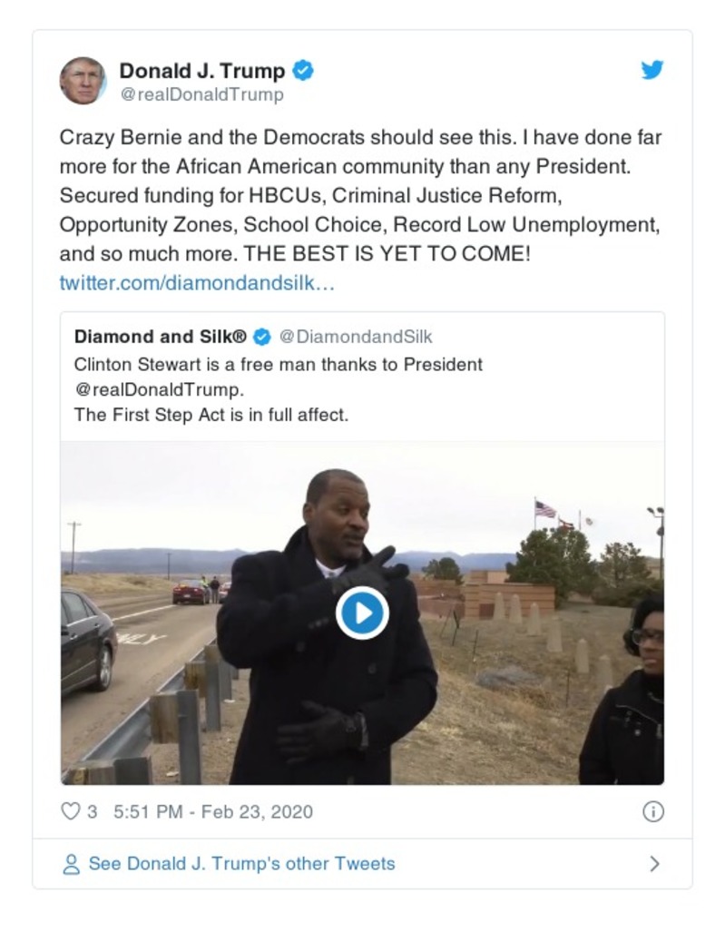Open the Diamond and Silk® profile name
This screenshot has width=725, height=932.
click(160, 337)
